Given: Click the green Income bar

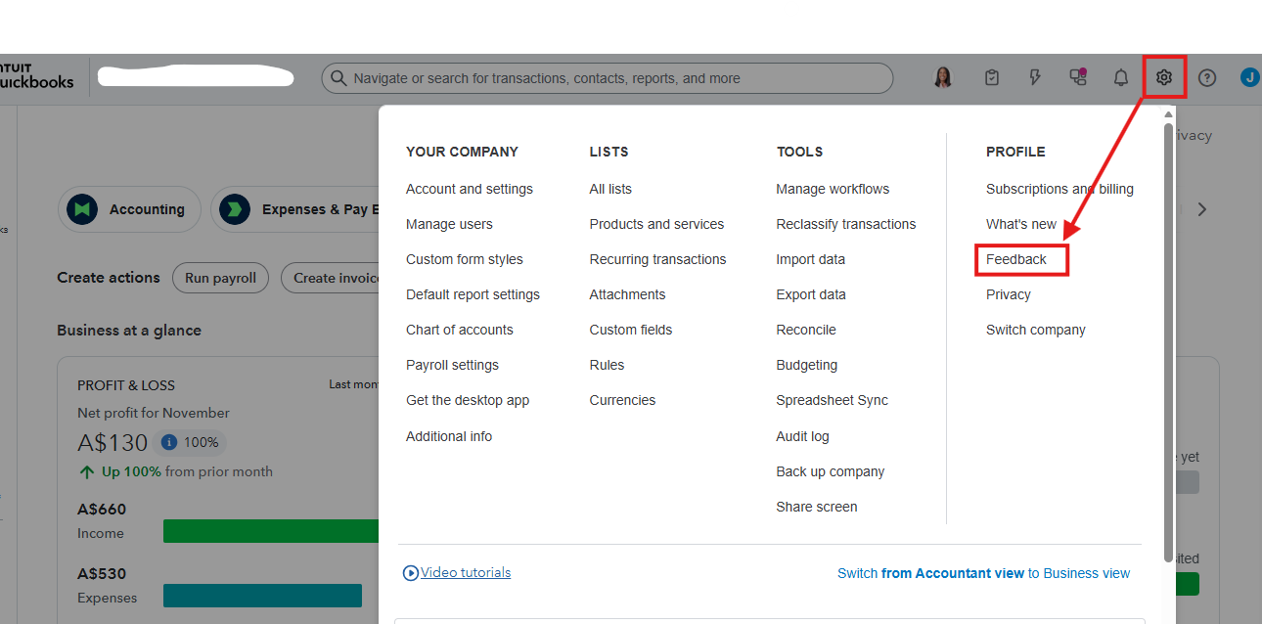Looking at the screenshot, I should pos(271,531).
